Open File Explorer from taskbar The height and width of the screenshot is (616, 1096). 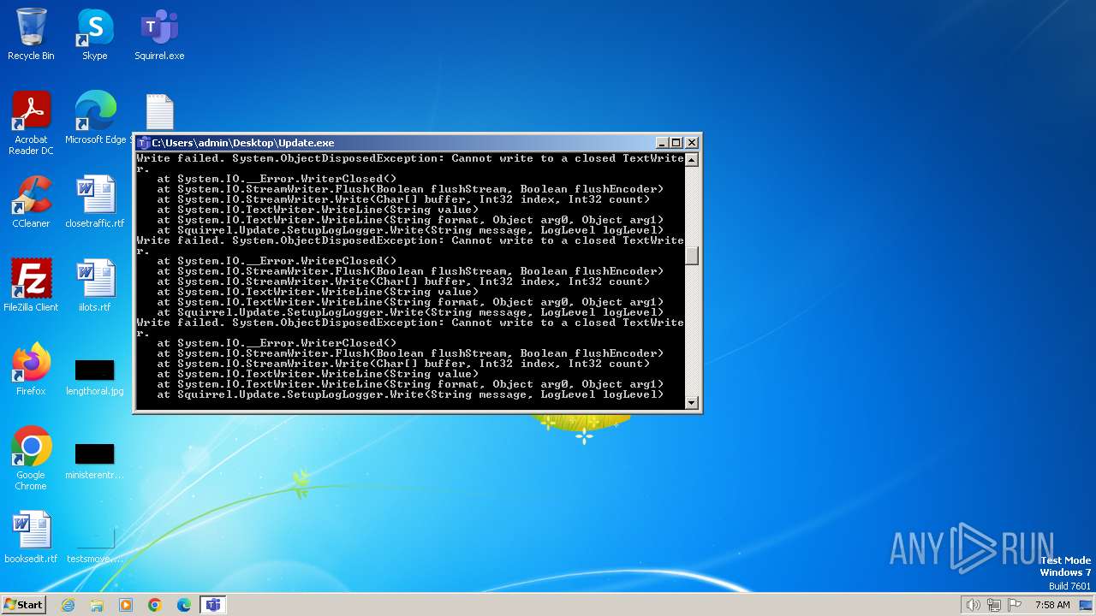click(97, 605)
